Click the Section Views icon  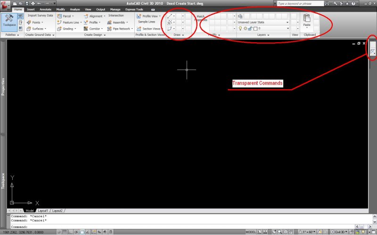coord(139,29)
